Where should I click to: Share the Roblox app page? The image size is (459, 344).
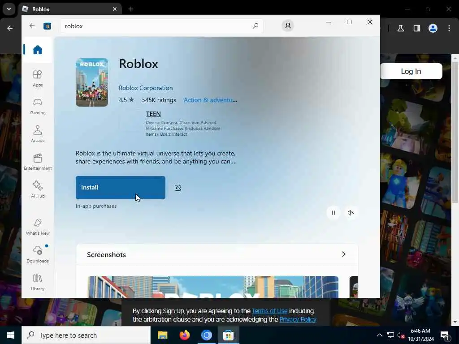178,188
